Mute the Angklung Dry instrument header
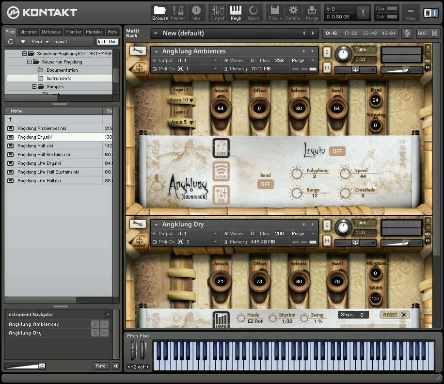The width and height of the screenshot is (444, 384). click(327, 240)
